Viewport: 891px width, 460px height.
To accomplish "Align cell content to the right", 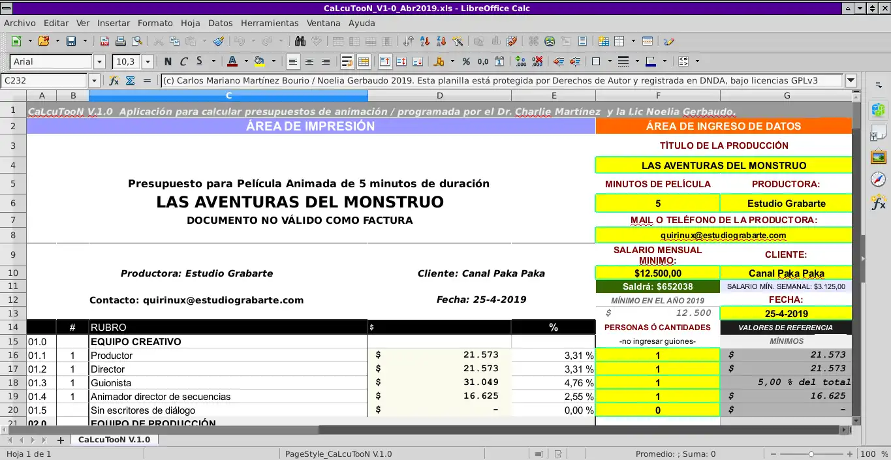I will [x=324, y=61].
